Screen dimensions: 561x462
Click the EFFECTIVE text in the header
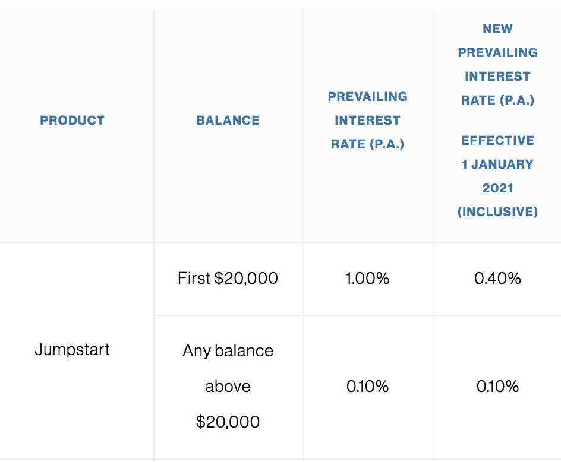coord(497,141)
